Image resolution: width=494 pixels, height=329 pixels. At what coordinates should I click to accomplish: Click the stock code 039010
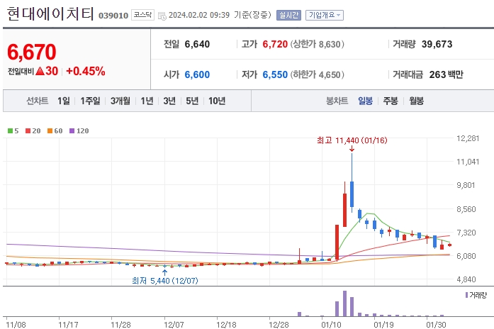click(x=113, y=16)
